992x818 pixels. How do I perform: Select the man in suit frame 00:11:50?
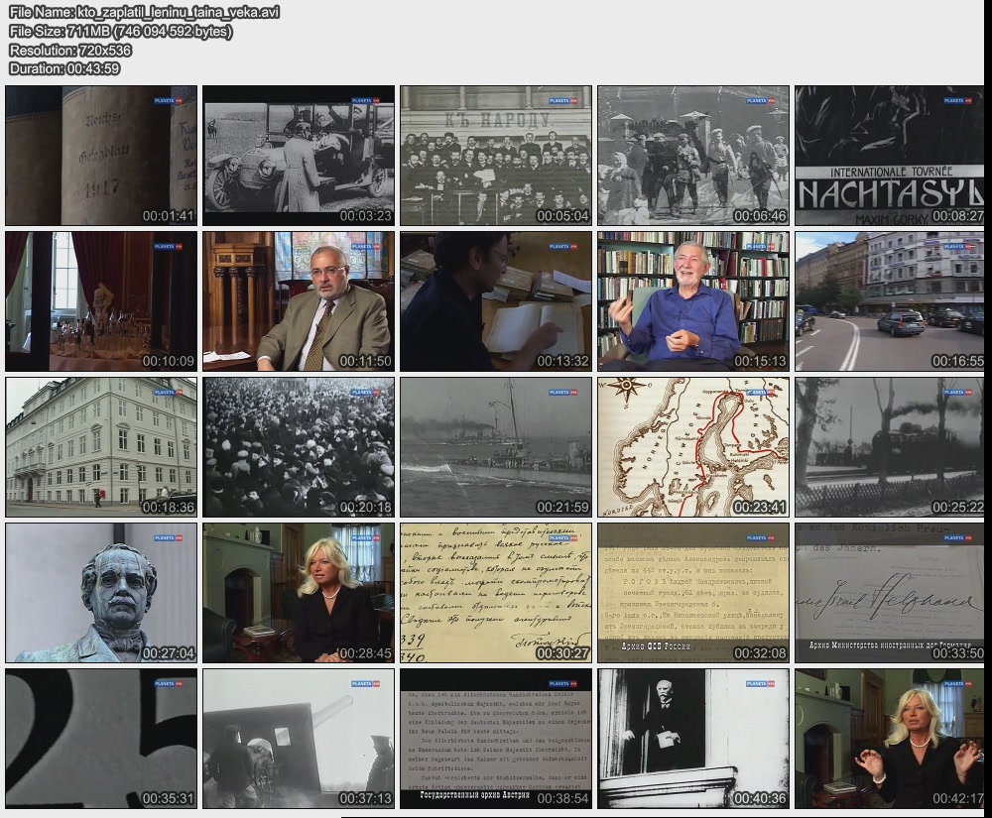(x=299, y=301)
